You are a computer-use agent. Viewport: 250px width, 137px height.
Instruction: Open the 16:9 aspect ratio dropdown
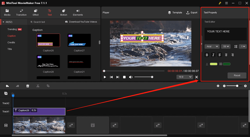[185, 77]
